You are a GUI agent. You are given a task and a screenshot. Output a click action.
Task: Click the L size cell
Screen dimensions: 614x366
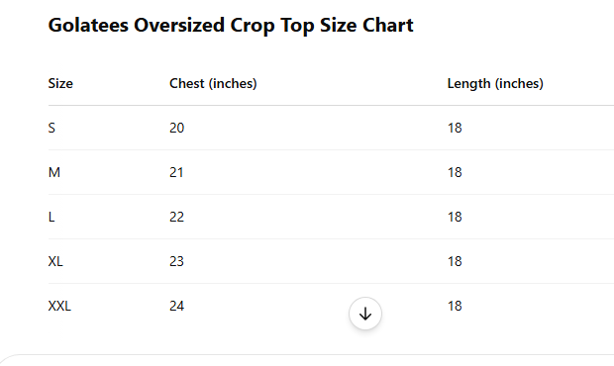[51, 217]
